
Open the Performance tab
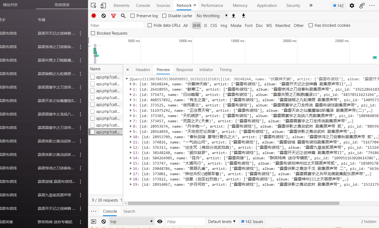[x=212, y=5]
